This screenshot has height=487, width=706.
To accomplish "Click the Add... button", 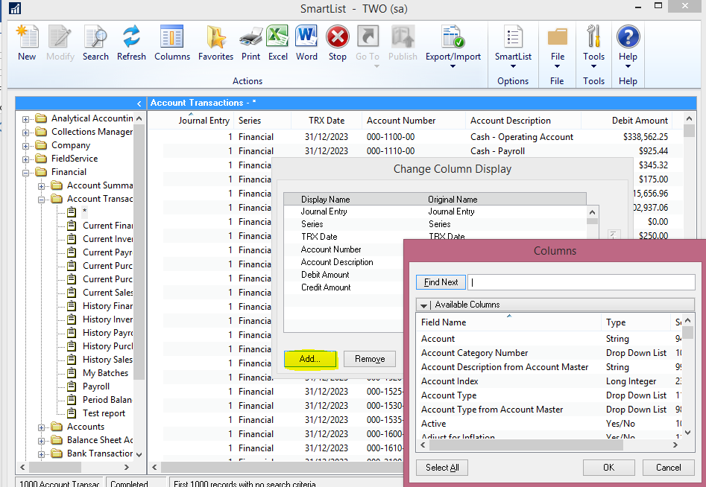I will click(x=310, y=359).
